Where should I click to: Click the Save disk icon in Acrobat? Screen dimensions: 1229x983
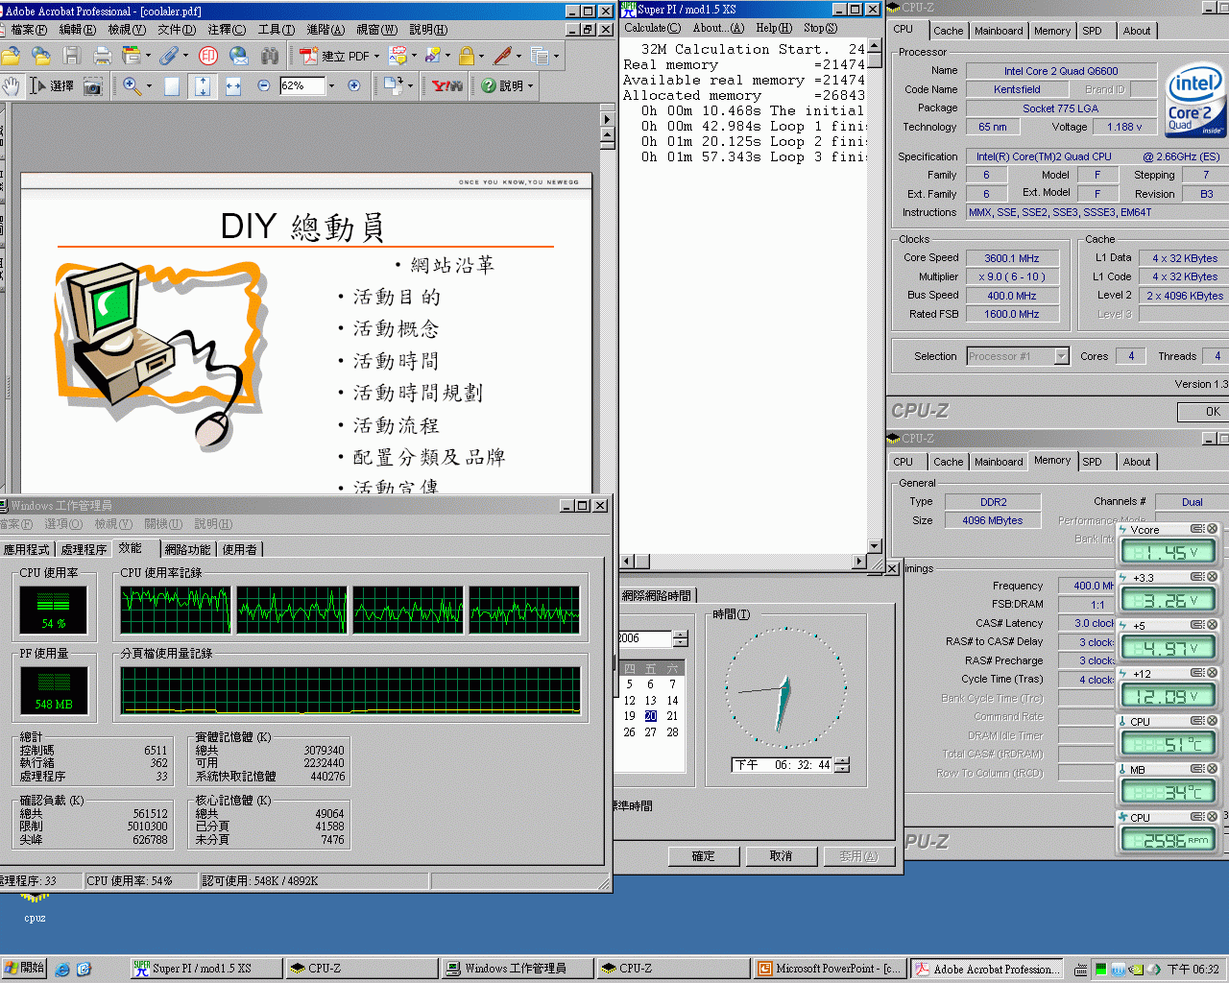pyautogui.click(x=71, y=56)
